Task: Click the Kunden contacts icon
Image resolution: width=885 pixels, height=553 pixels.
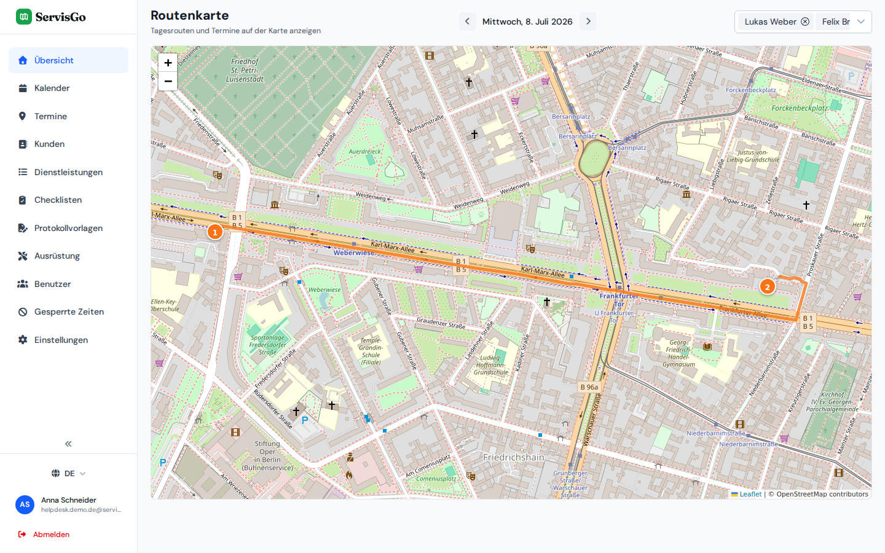Action: pos(23,144)
